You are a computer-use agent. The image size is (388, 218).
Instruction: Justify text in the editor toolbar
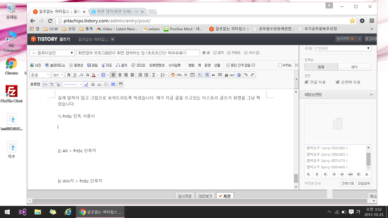132,75
